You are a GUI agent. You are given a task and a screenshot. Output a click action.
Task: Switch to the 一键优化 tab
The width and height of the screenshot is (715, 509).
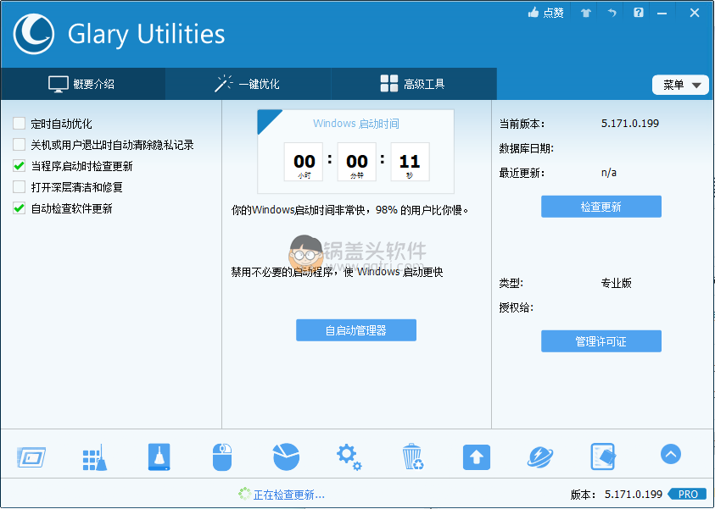(248, 84)
